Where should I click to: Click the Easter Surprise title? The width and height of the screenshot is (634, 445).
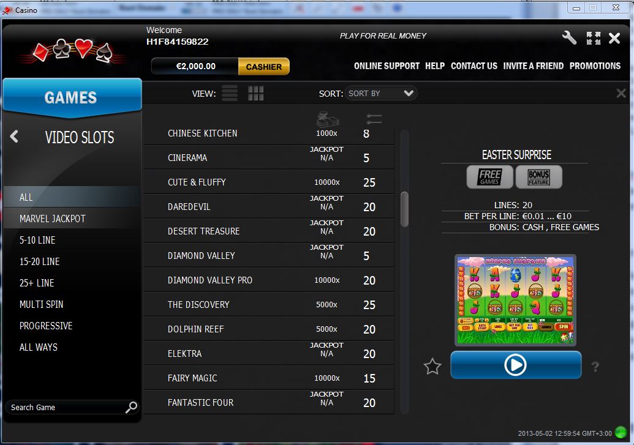516,155
